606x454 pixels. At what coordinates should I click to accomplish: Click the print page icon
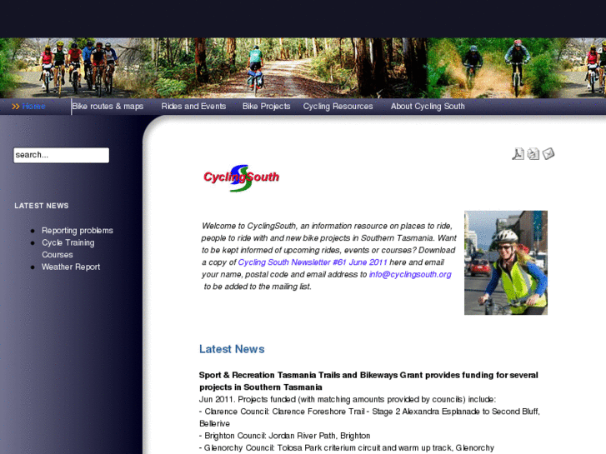click(x=533, y=154)
